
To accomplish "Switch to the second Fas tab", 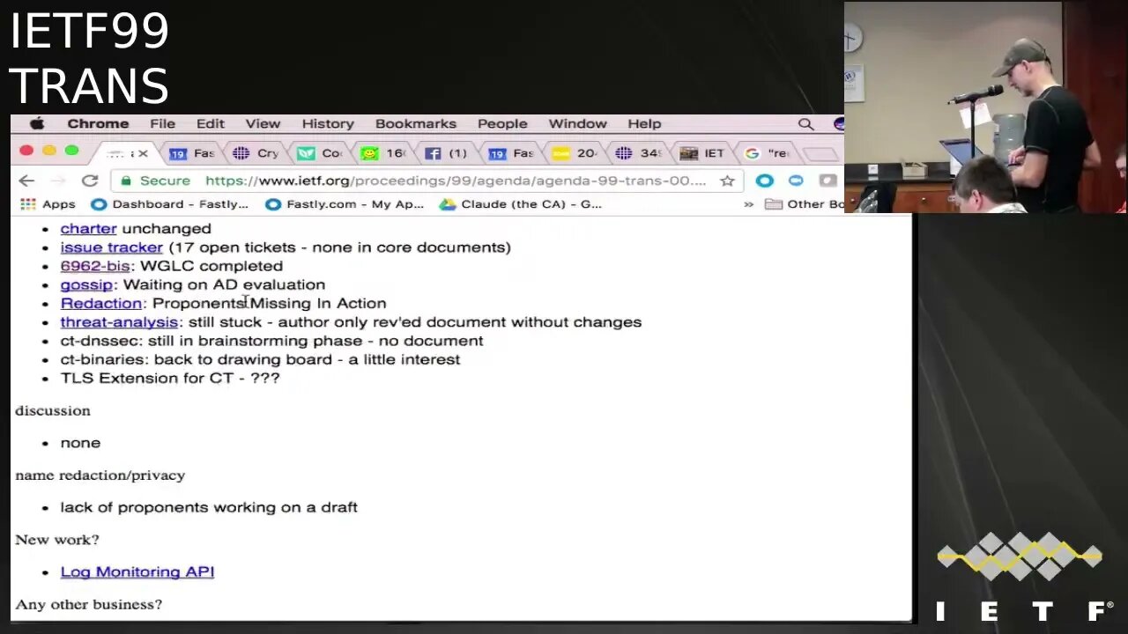I will pos(510,153).
